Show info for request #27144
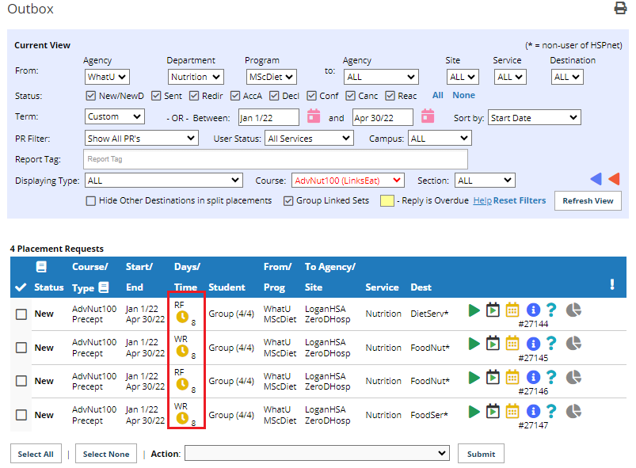The image size is (636, 468). (533, 310)
